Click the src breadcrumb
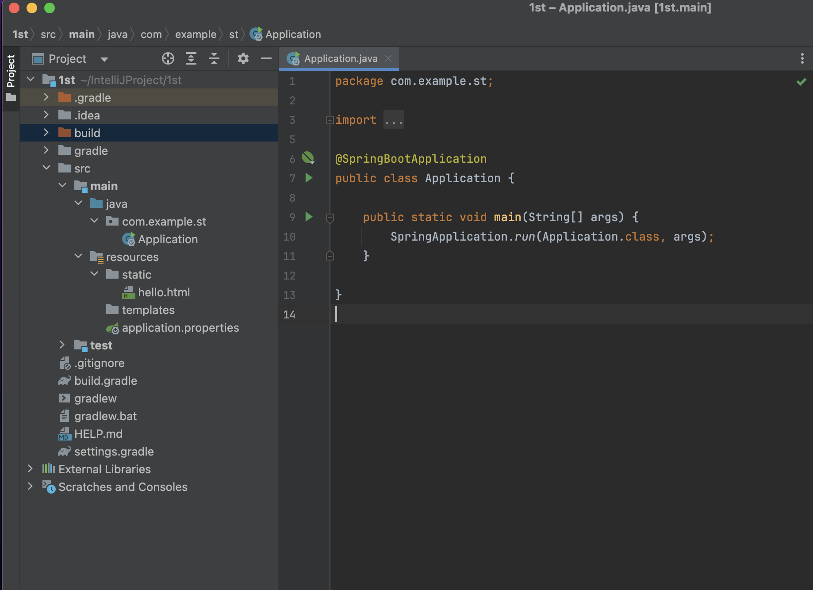The image size is (813, 590). (48, 34)
